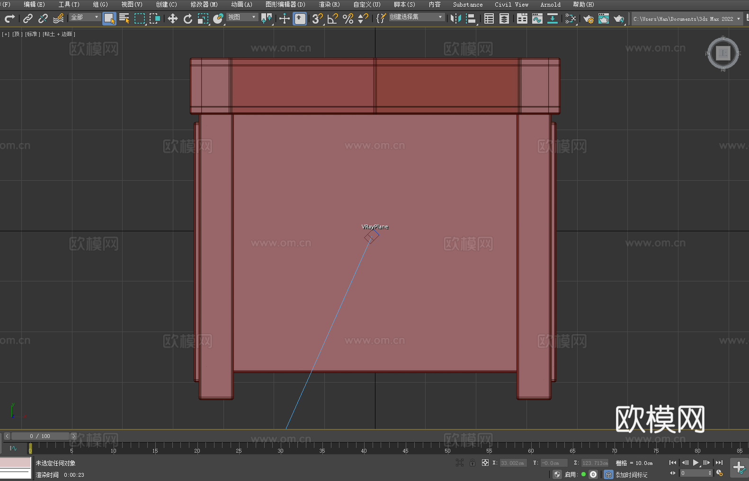
Task: Toggle Keyboard Shortcut Override button
Action: coord(300,19)
